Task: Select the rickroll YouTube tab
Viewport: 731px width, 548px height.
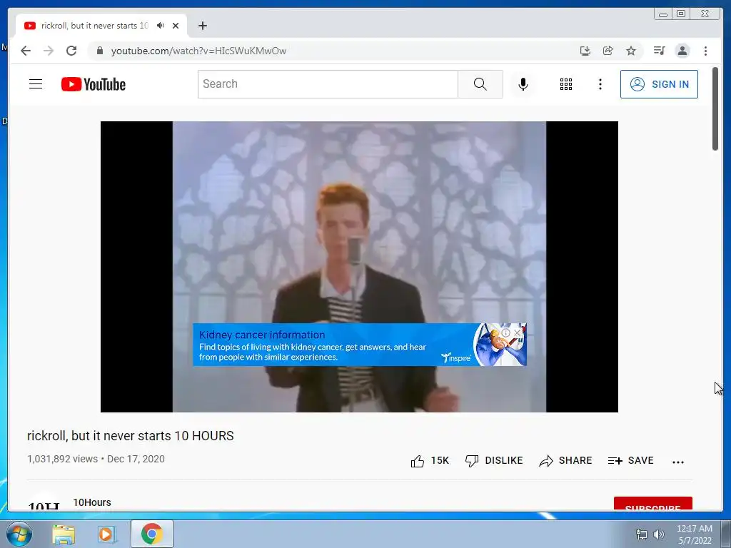Action: 101,26
